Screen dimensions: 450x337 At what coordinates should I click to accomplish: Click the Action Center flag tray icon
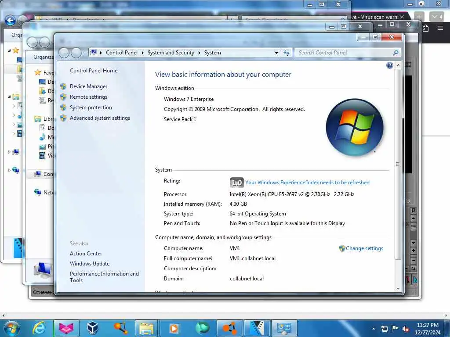tap(395, 329)
